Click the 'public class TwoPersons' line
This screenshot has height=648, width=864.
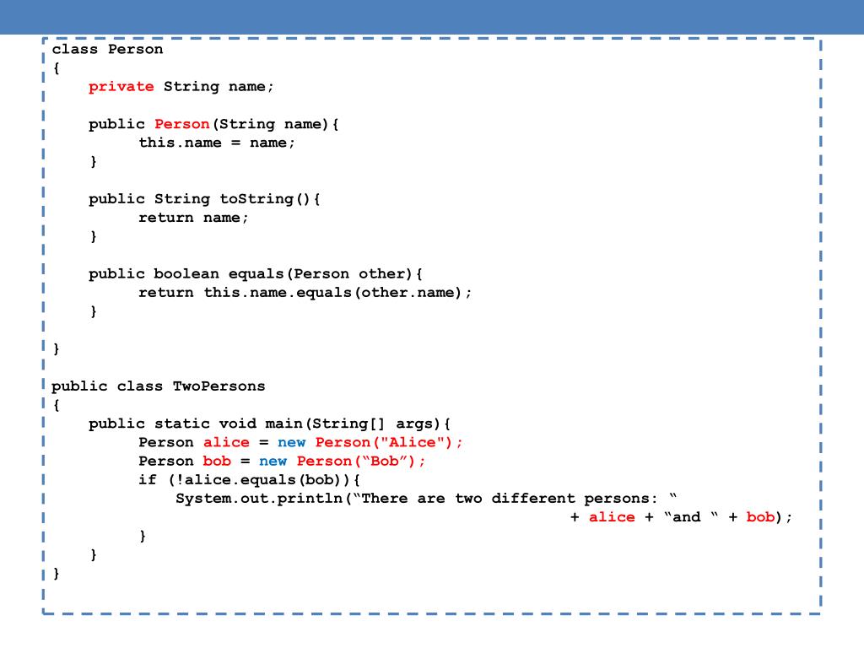click(x=159, y=386)
